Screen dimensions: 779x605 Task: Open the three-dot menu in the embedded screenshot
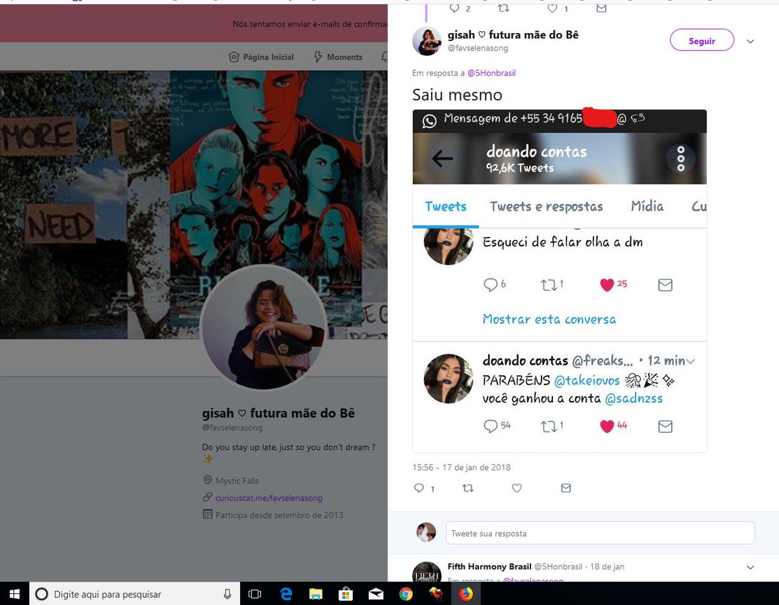pyautogui.click(x=680, y=158)
